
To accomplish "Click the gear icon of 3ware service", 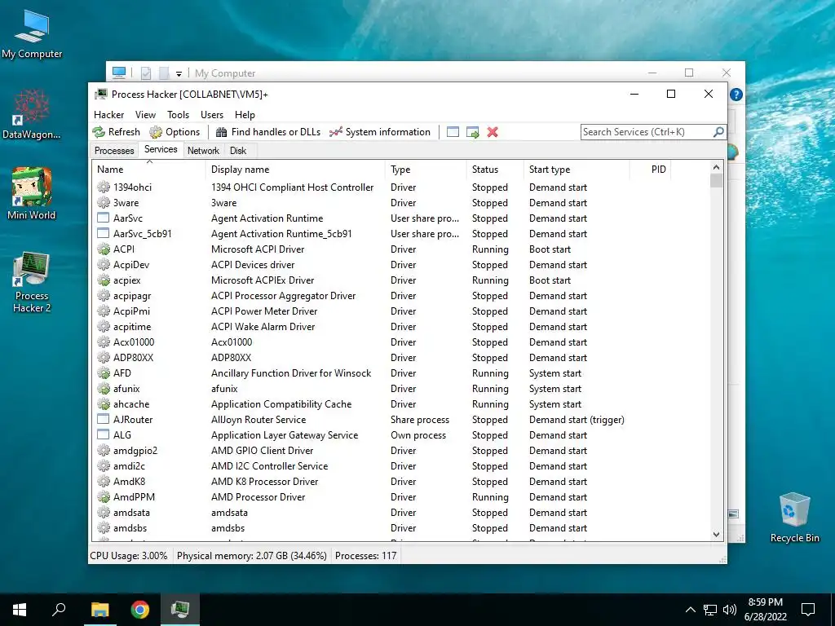I will click(104, 203).
